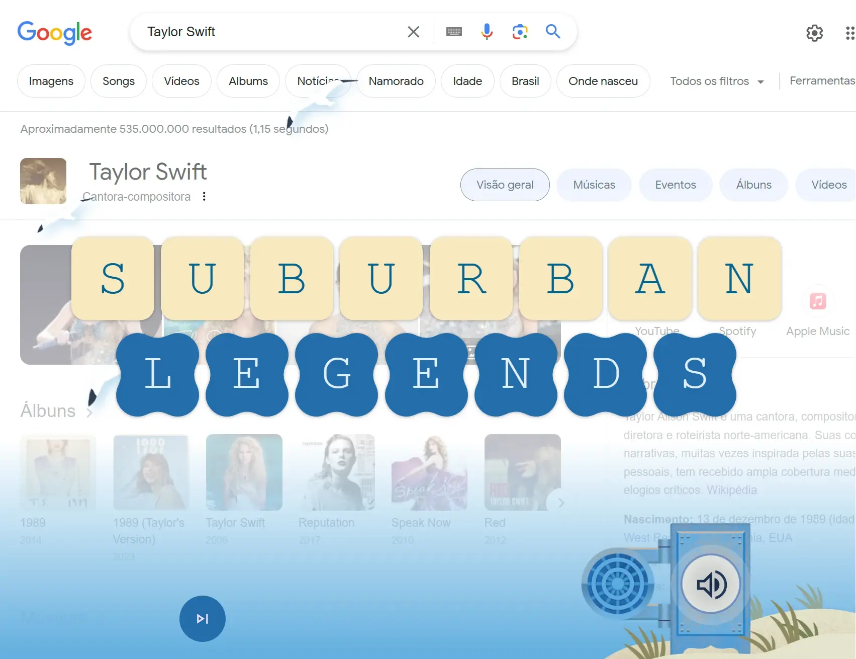The width and height of the screenshot is (856, 659).
Task: Toggle the sound speaker button
Action: click(x=711, y=585)
